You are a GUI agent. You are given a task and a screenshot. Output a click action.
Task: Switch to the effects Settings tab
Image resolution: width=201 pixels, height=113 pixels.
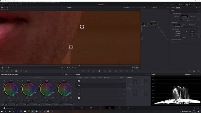click(178, 7)
